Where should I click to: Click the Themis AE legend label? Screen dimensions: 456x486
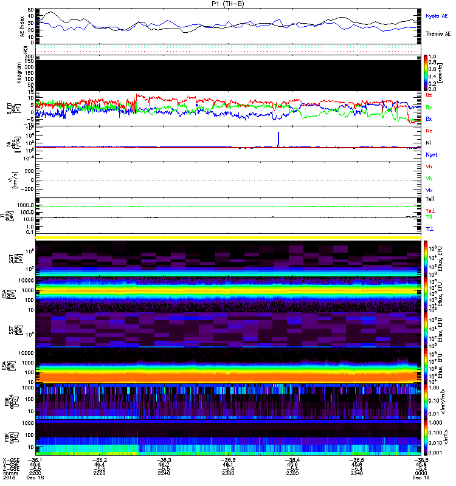pos(437,34)
